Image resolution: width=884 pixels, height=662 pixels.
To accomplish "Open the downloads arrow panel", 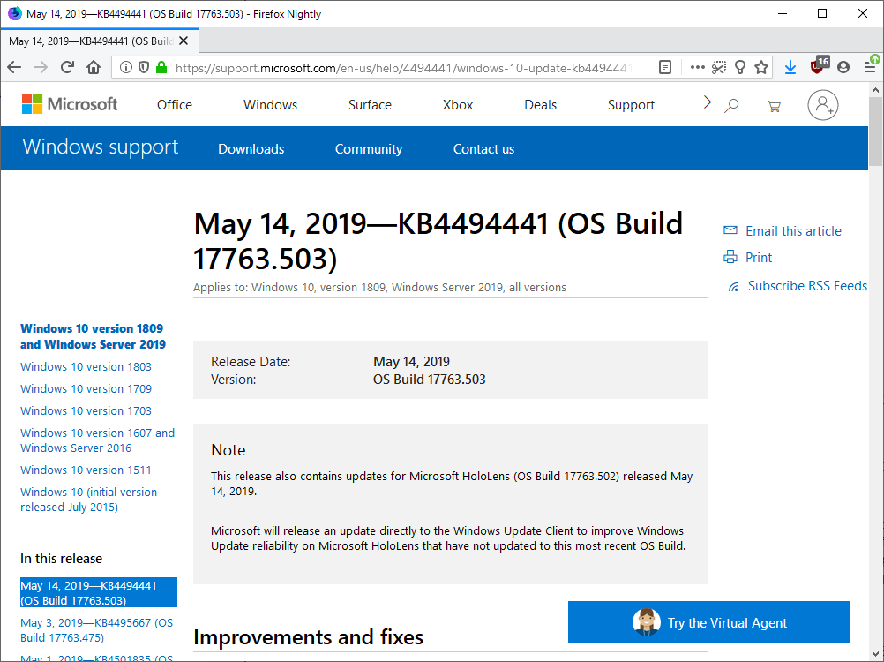I will coord(790,68).
